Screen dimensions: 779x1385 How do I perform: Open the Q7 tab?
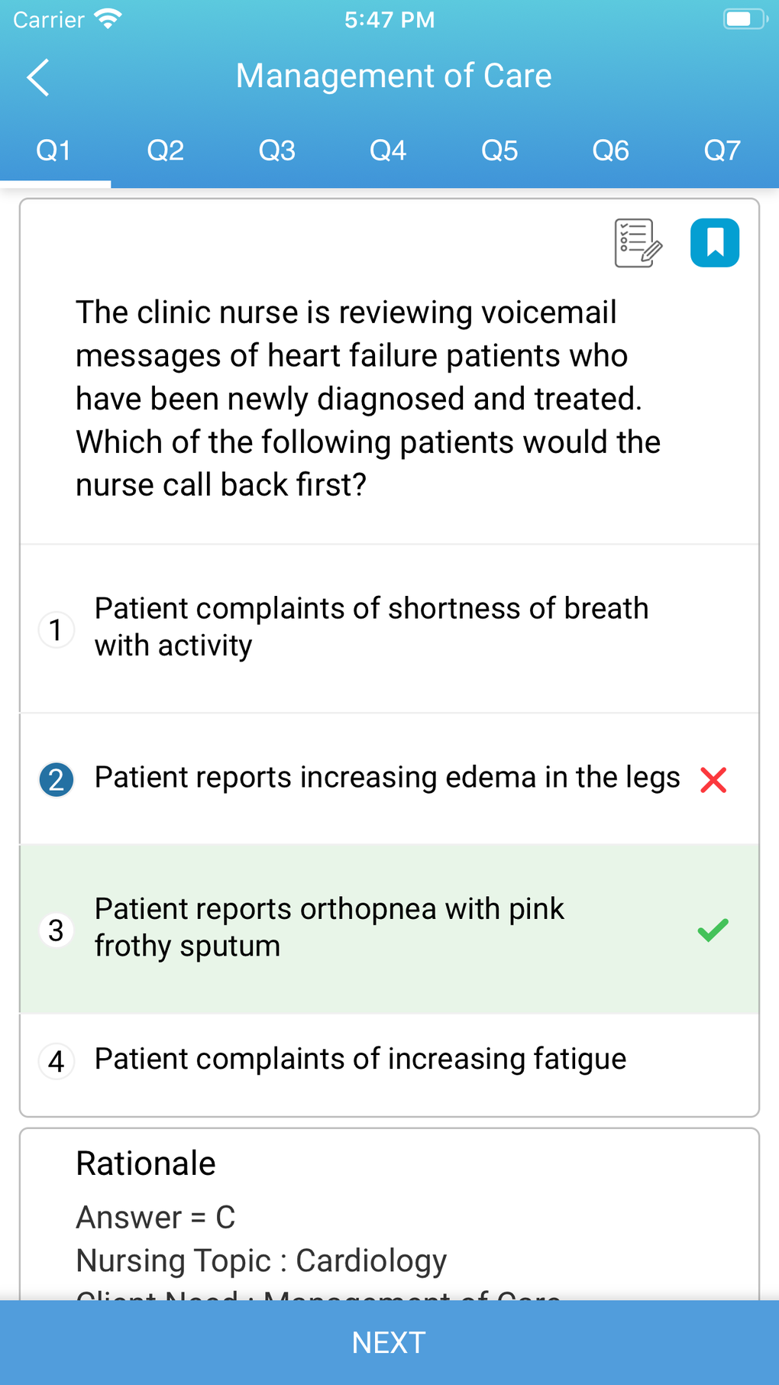[x=722, y=150]
